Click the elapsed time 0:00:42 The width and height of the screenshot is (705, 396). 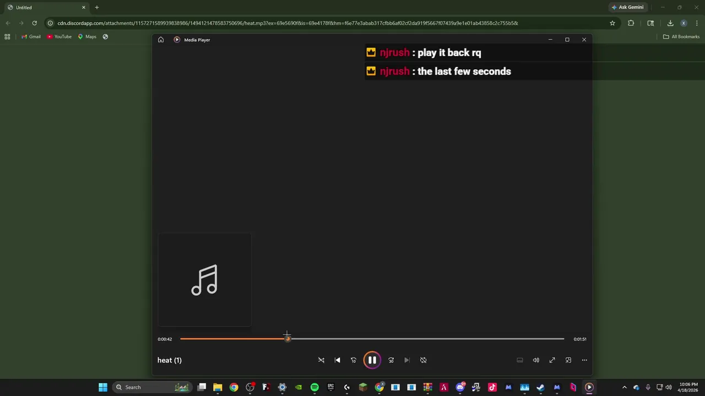(165, 339)
